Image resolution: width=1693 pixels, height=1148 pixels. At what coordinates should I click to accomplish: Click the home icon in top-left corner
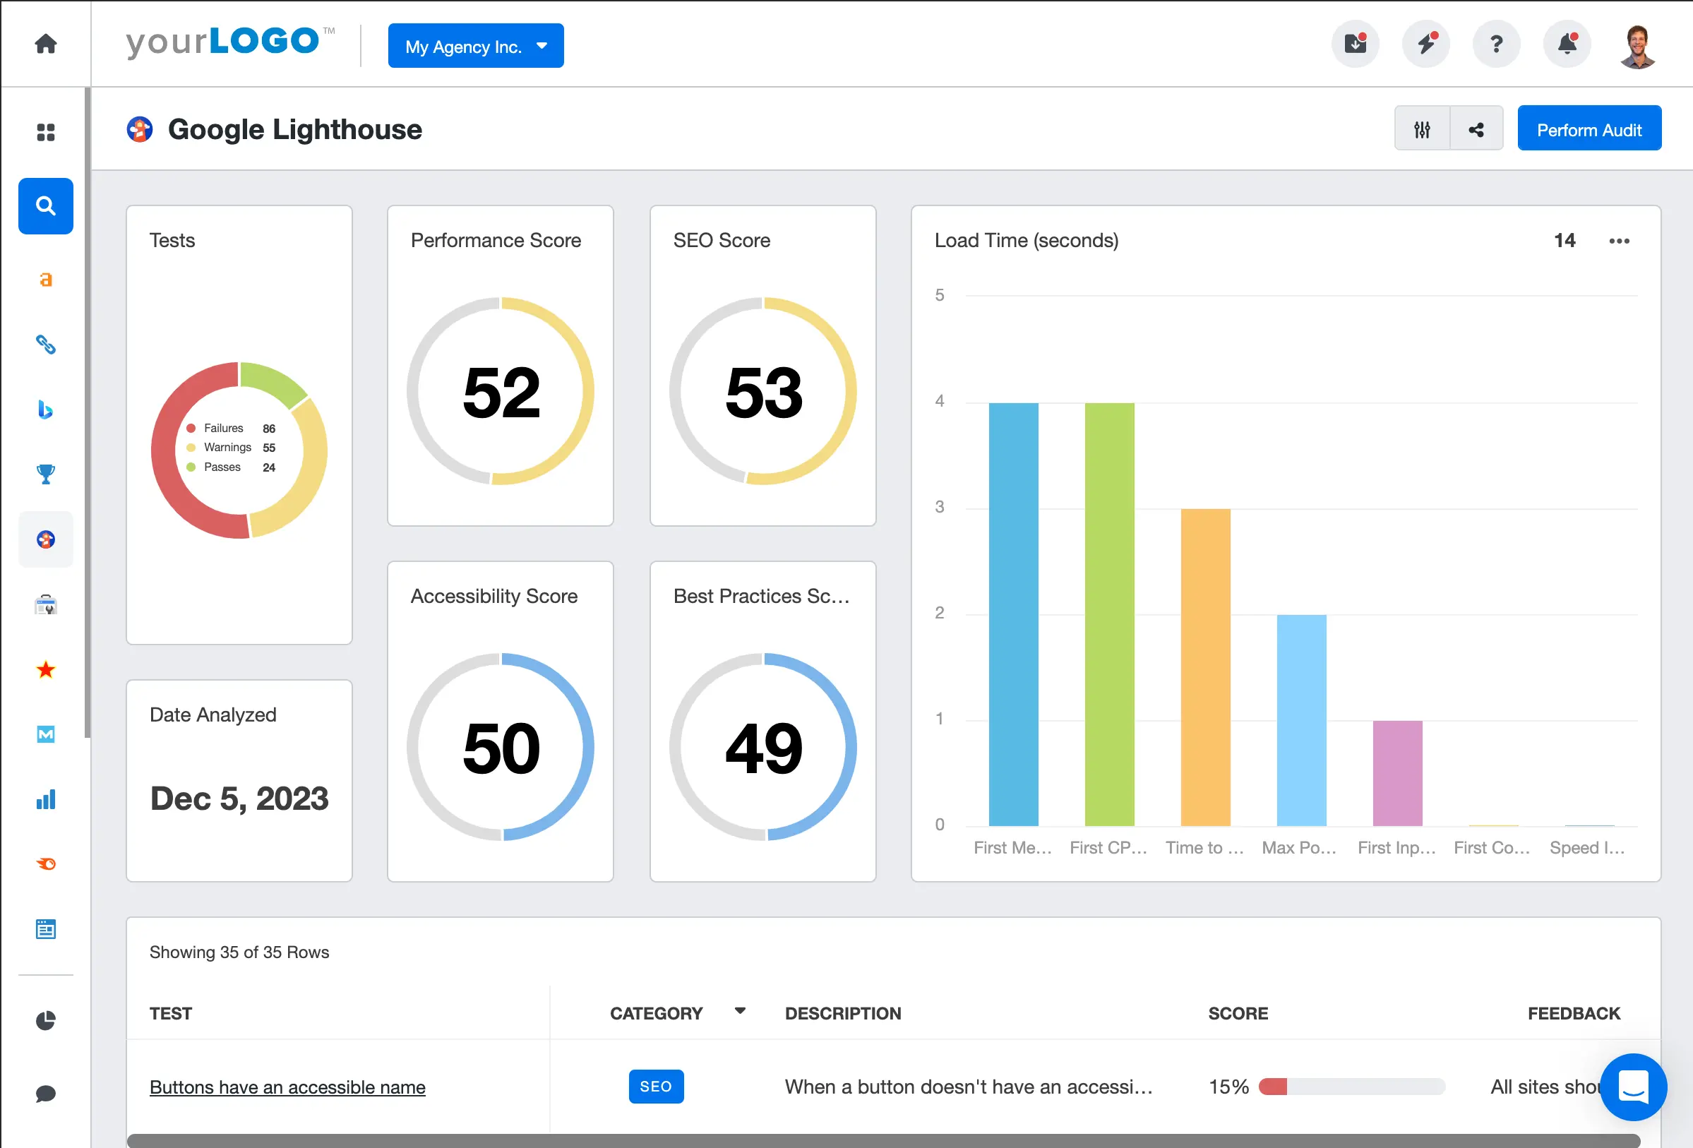coord(45,44)
